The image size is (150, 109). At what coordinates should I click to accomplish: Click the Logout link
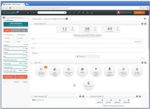(x=25, y=82)
